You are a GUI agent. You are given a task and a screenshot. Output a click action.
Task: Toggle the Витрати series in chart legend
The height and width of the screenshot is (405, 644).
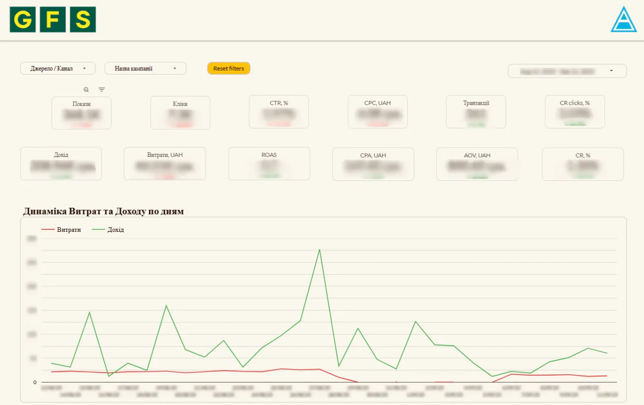point(61,230)
